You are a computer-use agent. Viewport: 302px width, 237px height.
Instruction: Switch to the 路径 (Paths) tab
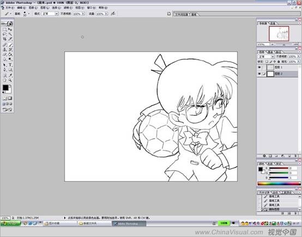coord(279,52)
